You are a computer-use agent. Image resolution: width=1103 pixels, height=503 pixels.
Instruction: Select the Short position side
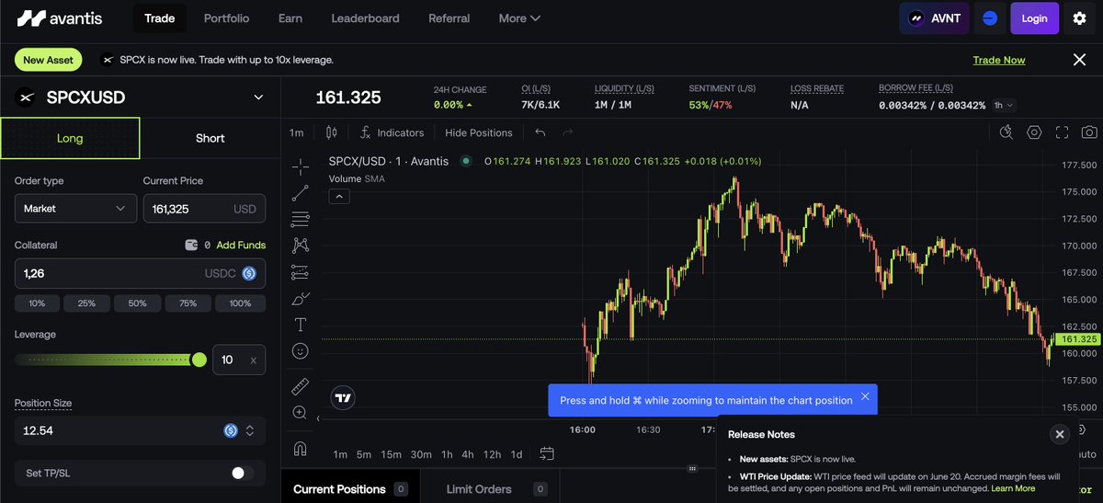[210, 138]
